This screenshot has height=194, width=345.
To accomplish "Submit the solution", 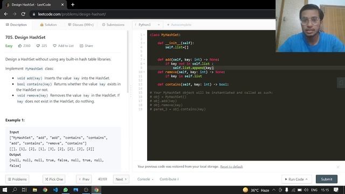I will 327,179.
